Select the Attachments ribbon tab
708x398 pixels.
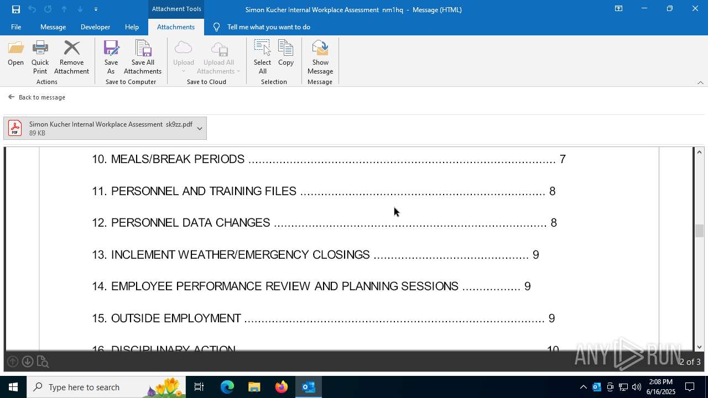coord(176,27)
